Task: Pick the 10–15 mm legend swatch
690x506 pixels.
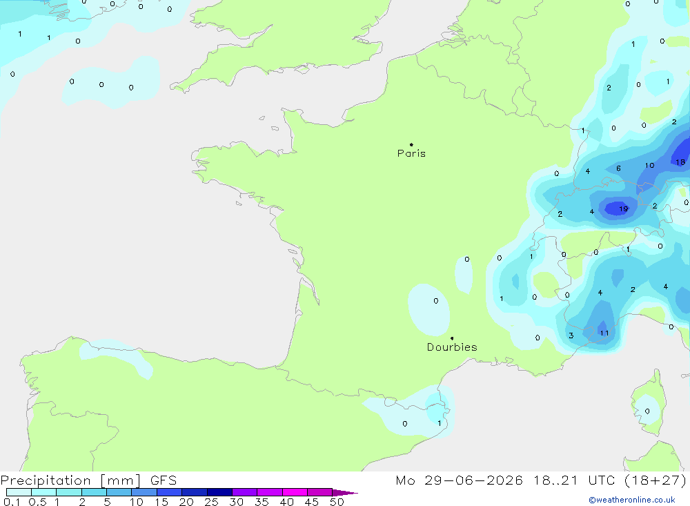Action: pos(144,492)
